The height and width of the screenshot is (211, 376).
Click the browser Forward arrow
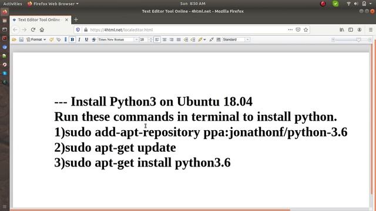click(x=24, y=30)
